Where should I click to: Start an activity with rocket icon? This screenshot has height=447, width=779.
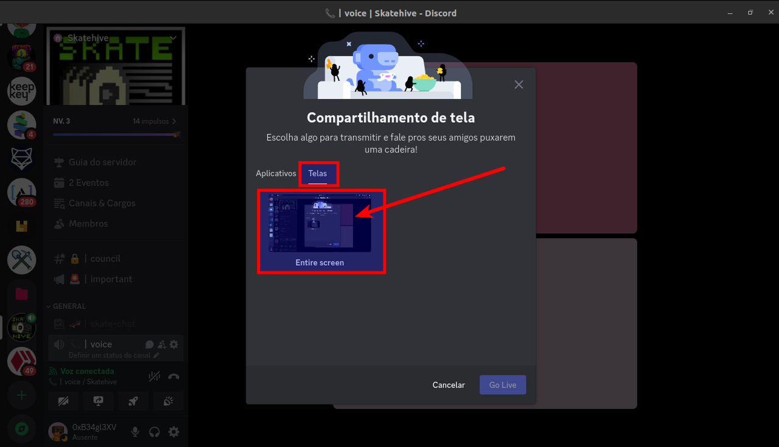[133, 401]
